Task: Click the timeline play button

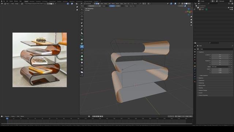Action: [x=99, y=116]
